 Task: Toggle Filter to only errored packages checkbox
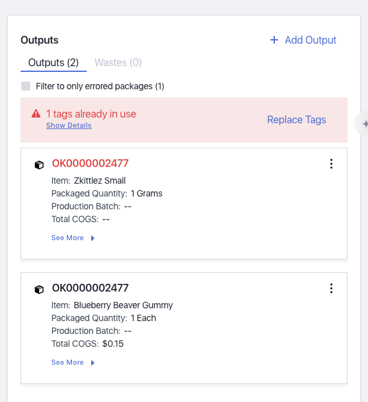(x=26, y=86)
